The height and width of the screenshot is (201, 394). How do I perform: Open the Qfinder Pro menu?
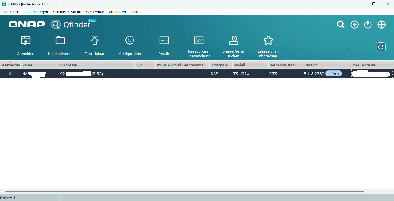tap(11, 12)
